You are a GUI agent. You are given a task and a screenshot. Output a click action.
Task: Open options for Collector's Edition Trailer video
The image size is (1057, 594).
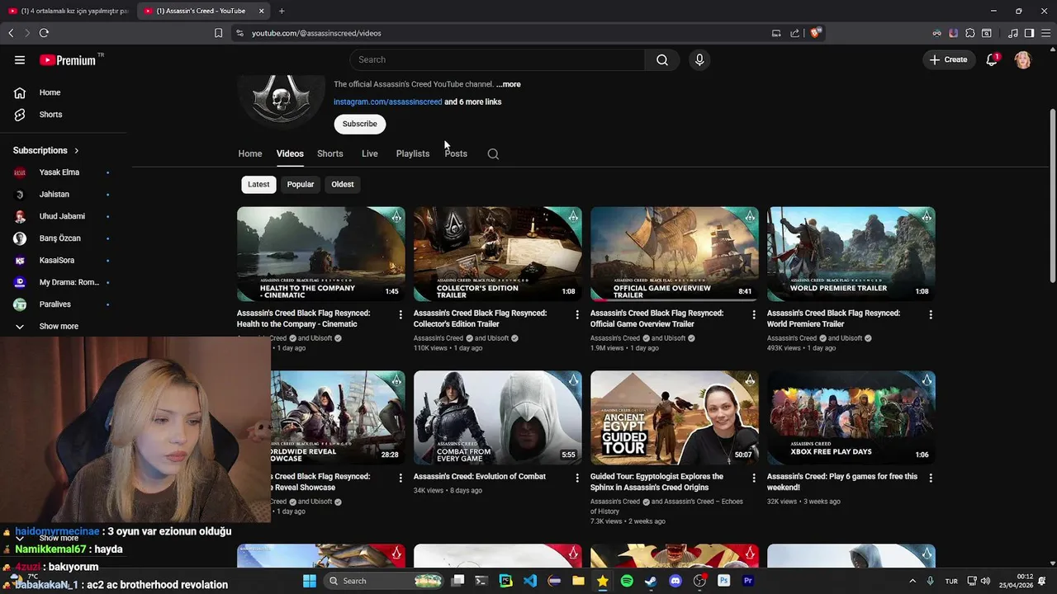(577, 314)
